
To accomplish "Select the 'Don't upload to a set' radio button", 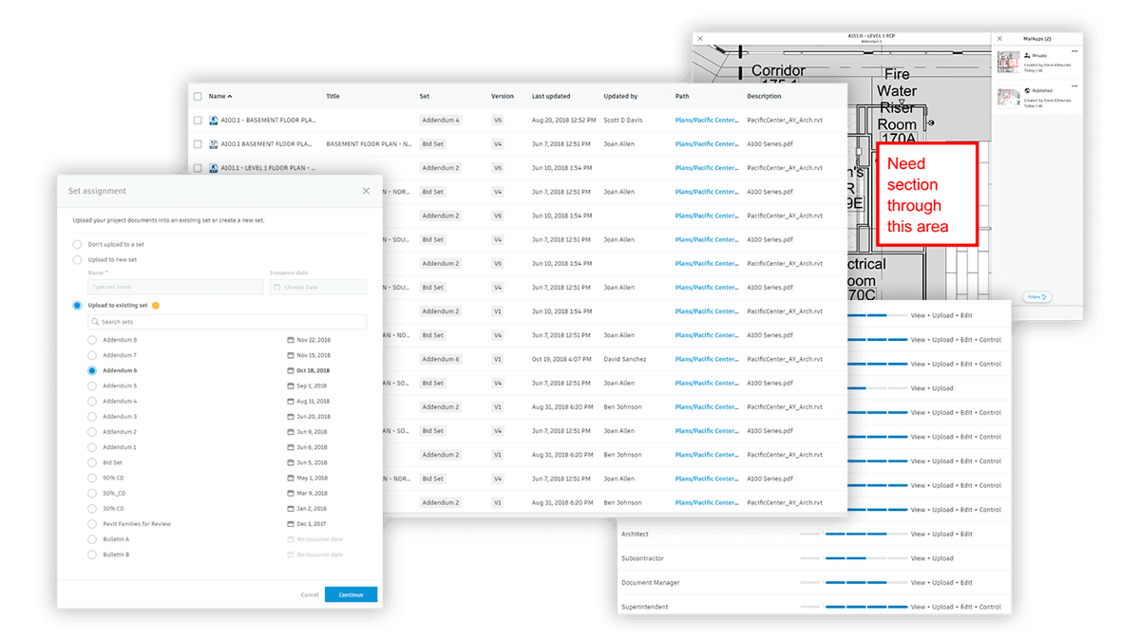I will pyautogui.click(x=78, y=244).
